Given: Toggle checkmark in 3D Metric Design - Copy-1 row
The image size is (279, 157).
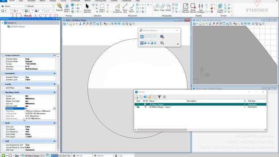Looking at the screenshot, I should point(245,107).
